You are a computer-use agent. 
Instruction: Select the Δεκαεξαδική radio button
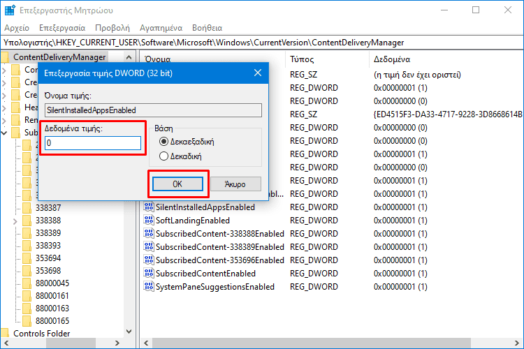163,142
